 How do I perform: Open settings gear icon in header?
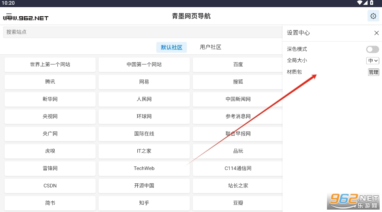(x=373, y=16)
